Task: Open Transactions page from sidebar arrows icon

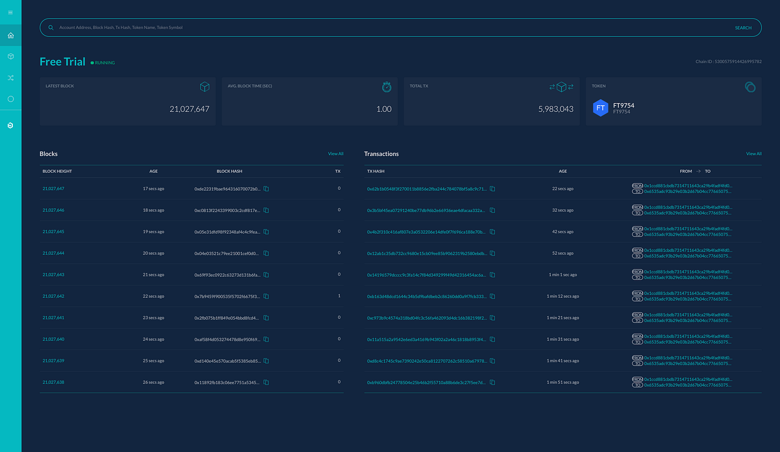Action: click(x=11, y=78)
